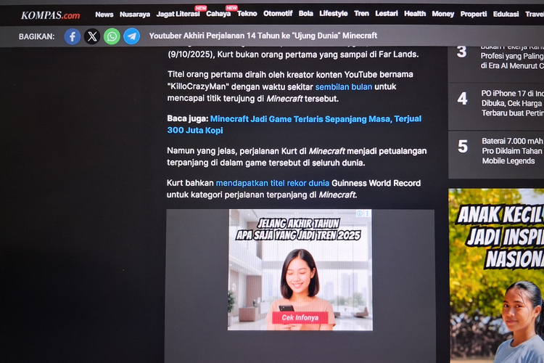Image resolution: width=544 pixels, height=363 pixels.
Task: Open the ad info icon
Action: [360, 213]
